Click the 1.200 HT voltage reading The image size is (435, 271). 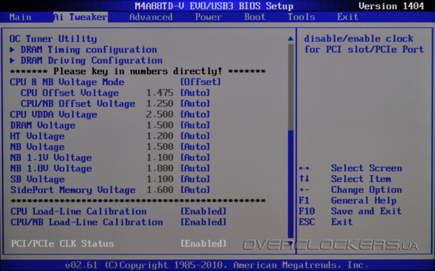click(160, 136)
